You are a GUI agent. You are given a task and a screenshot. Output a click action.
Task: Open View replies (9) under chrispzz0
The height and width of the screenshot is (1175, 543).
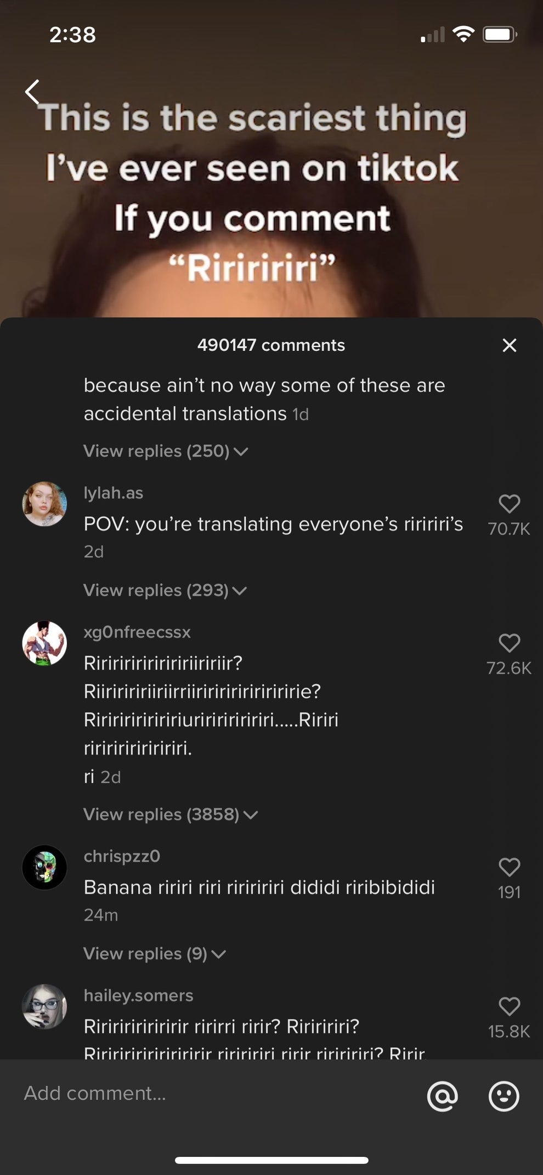point(154,954)
